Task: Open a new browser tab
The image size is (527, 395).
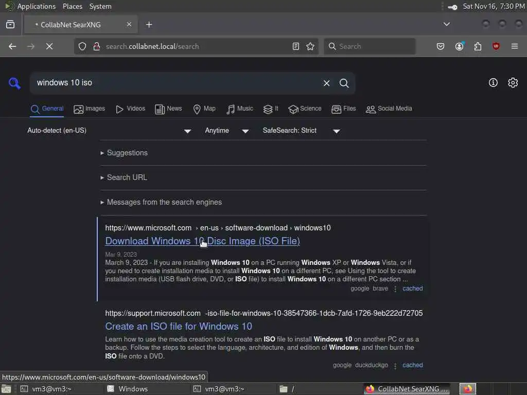Action: coord(149,25)
